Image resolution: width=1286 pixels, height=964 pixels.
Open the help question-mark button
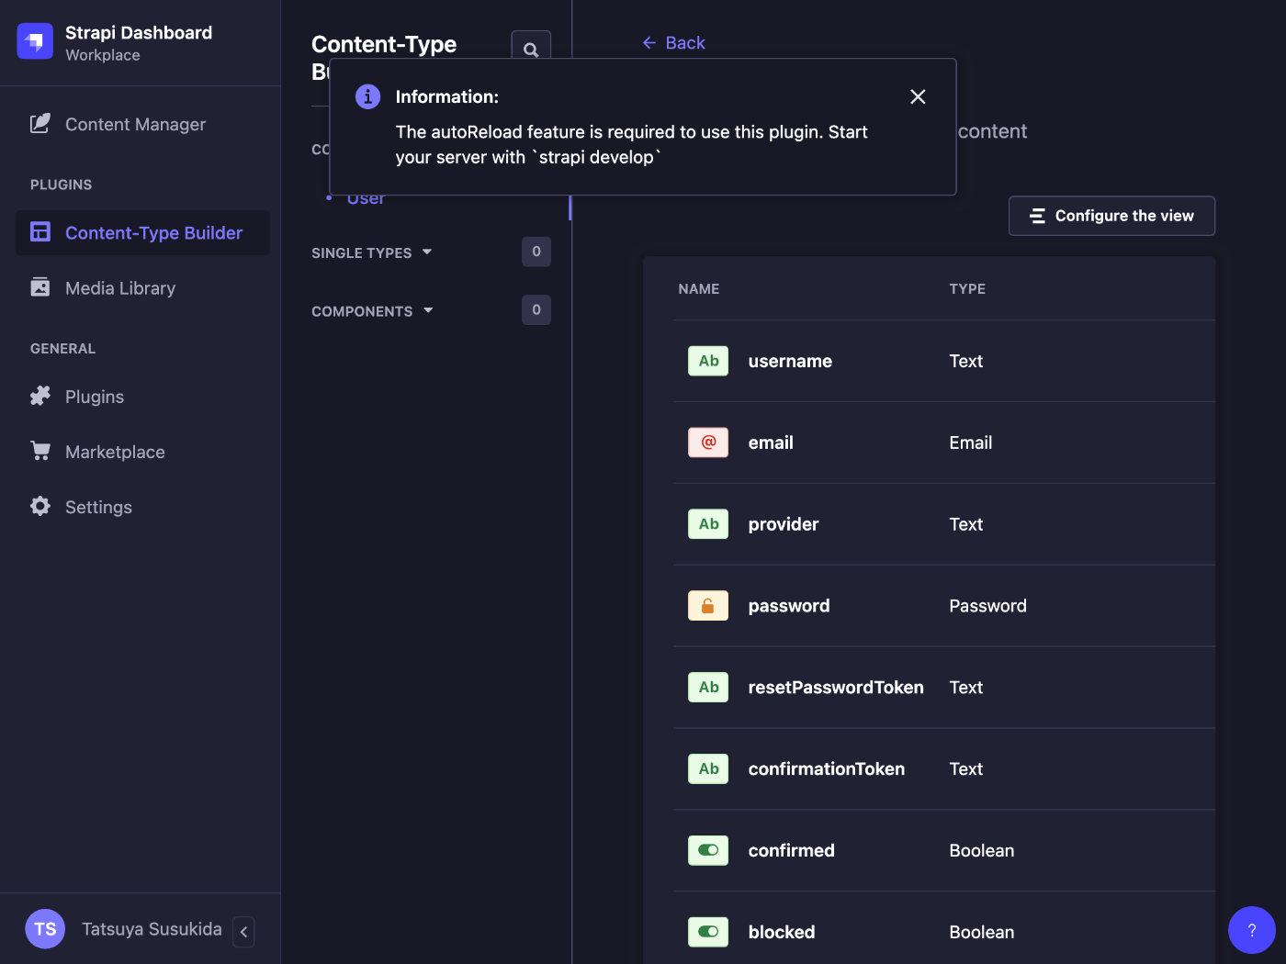[x=1252, y=930]
